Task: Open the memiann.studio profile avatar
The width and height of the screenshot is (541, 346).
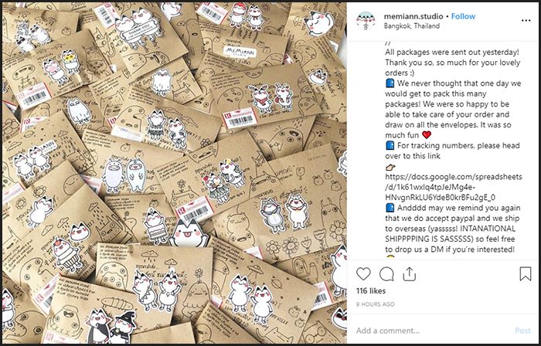Action: click(x=366, y=21)
